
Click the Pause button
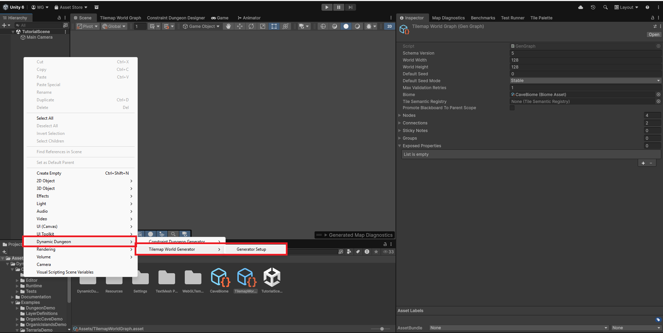pos(338,7)
